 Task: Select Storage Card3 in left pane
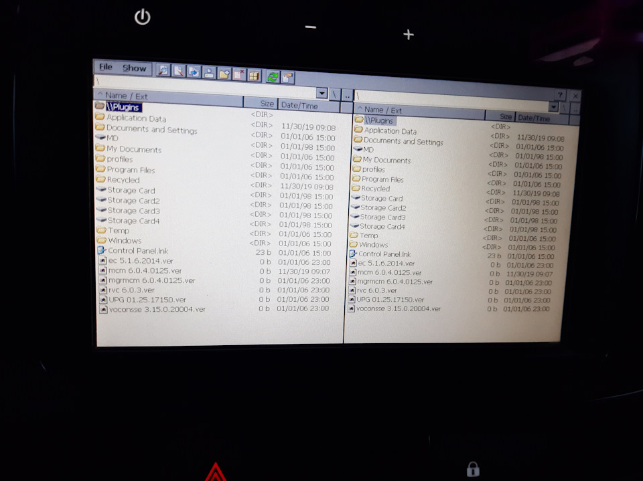pos(128,211)
